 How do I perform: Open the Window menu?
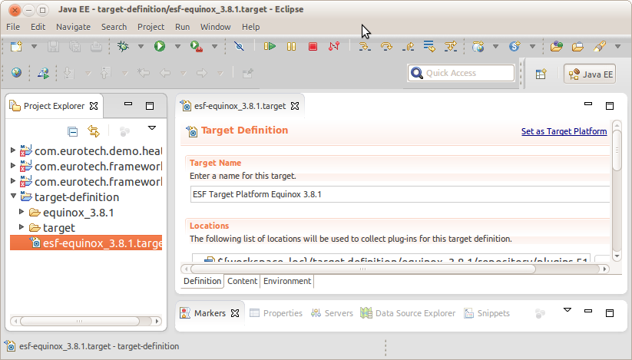click(x=215, y=27)
